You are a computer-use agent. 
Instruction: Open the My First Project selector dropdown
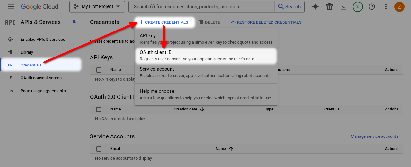97,6
